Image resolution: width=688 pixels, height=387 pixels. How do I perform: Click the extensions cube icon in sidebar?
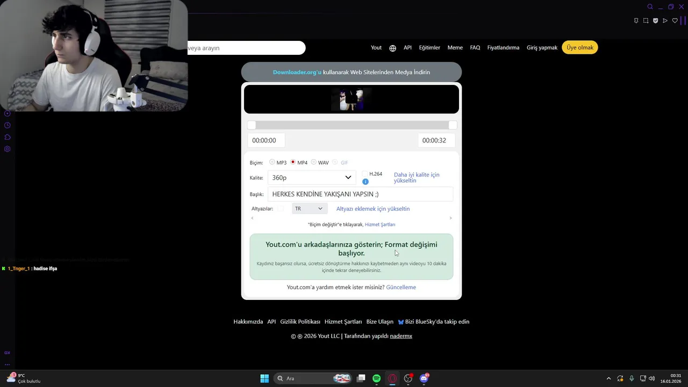pos(8,137)
